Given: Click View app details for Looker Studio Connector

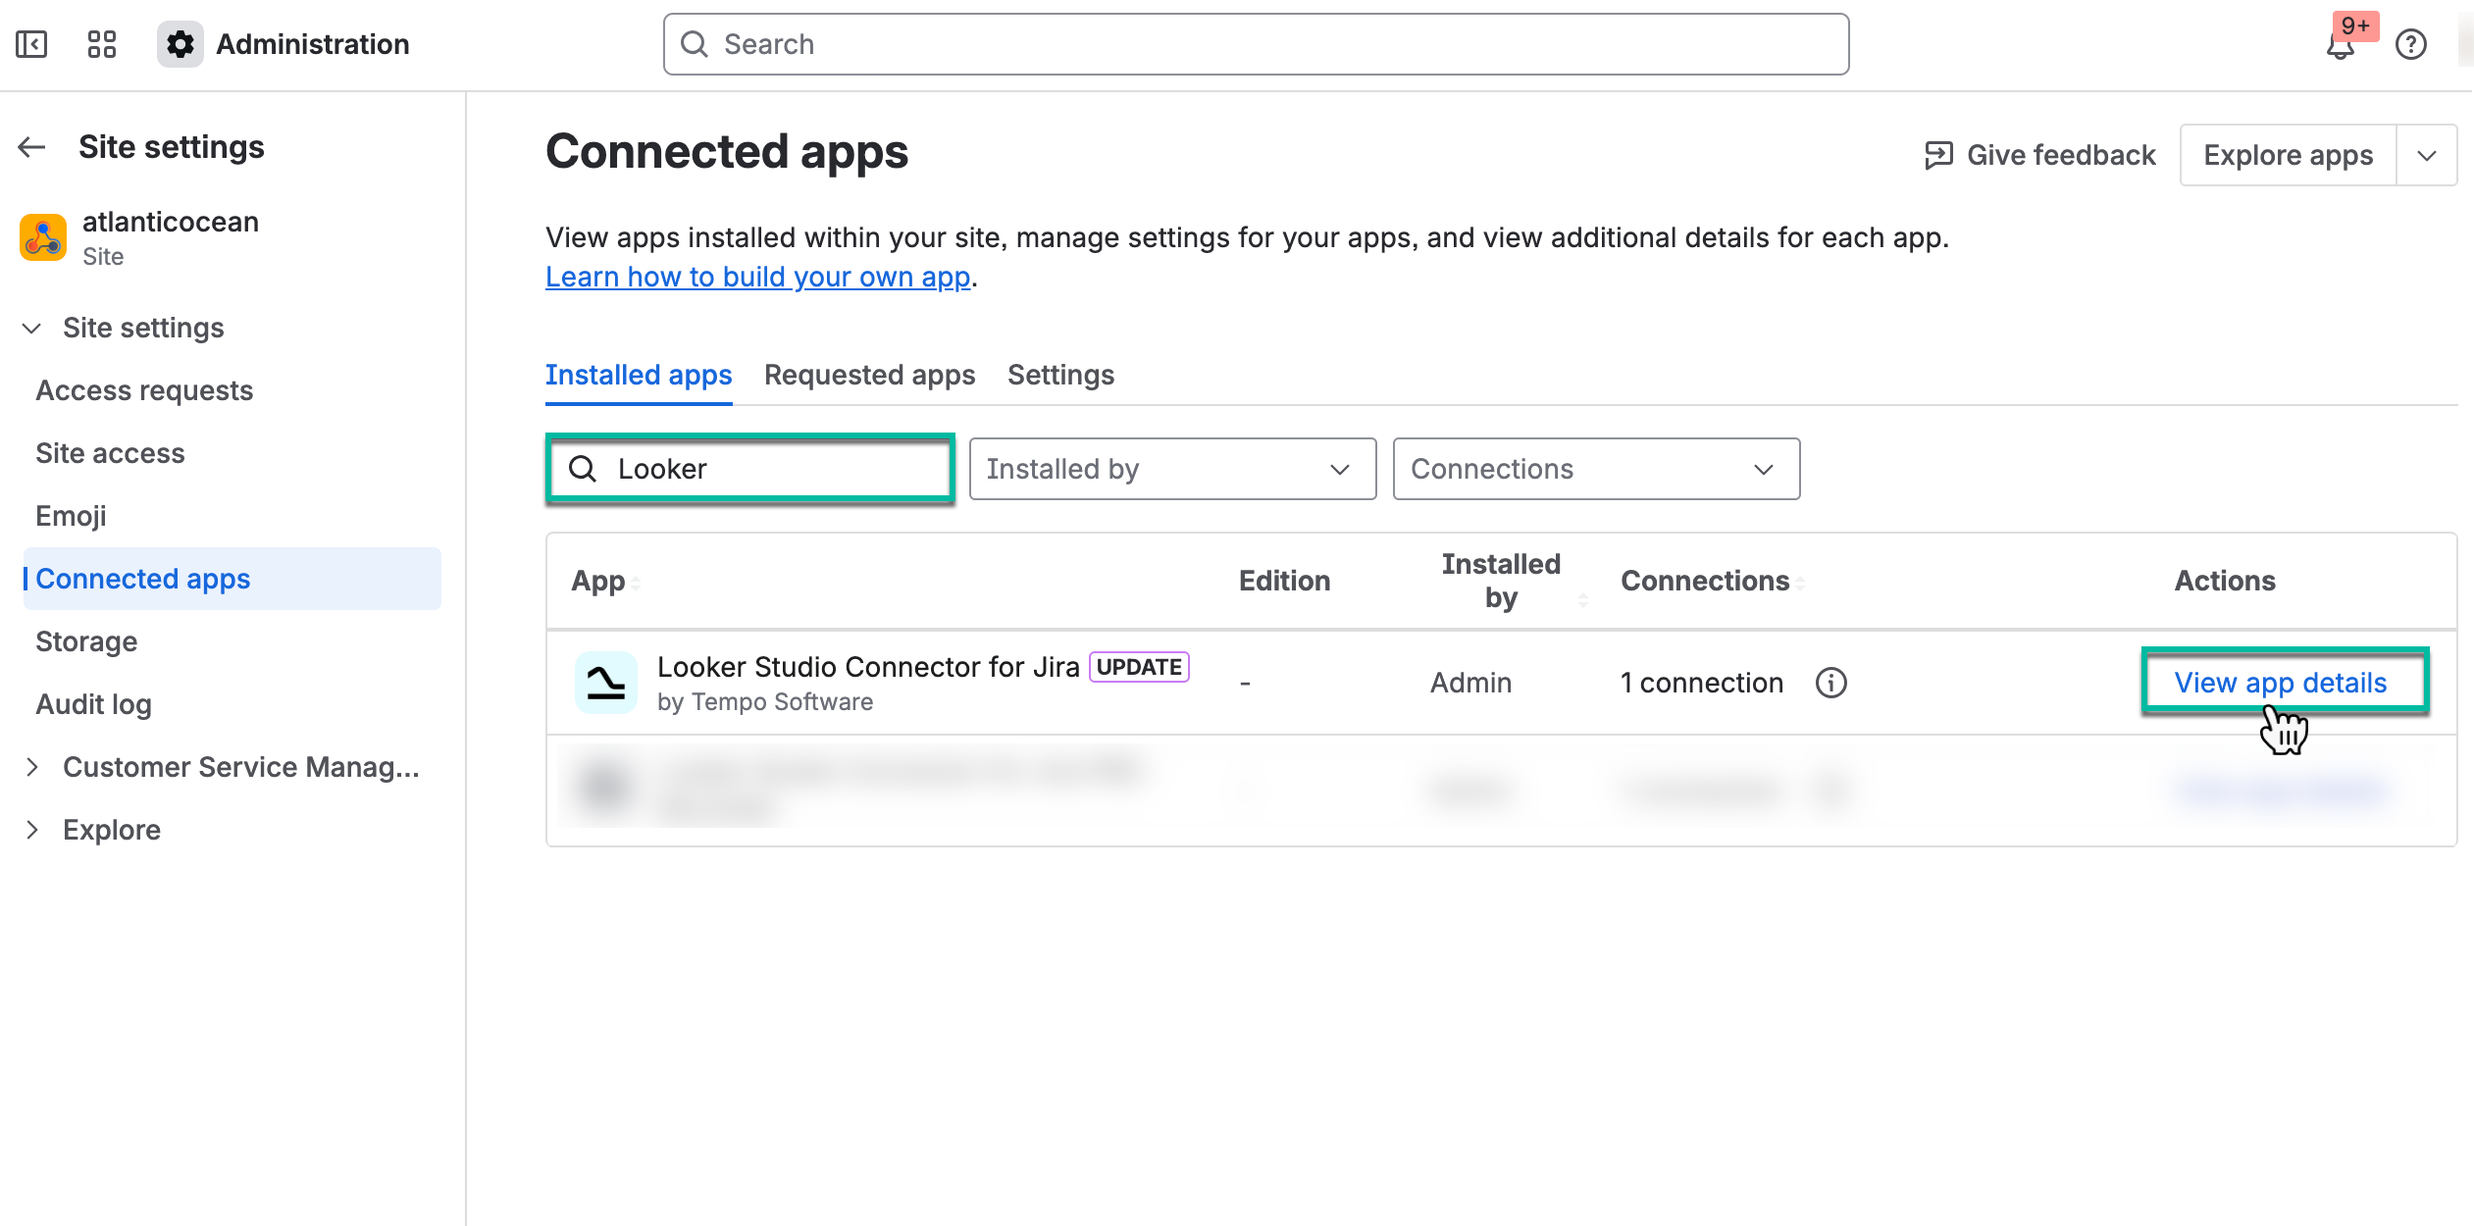Looking at the screenshot, I should click(2281, 683).
